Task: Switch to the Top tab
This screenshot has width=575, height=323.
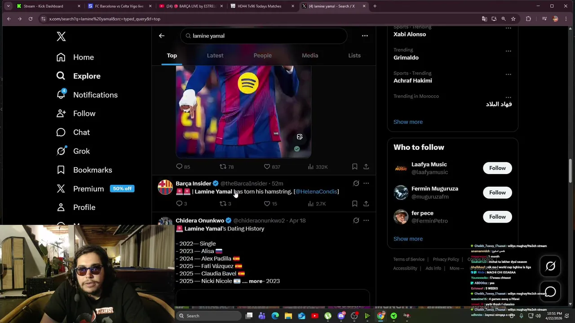Action: click(x=172, y=56)
